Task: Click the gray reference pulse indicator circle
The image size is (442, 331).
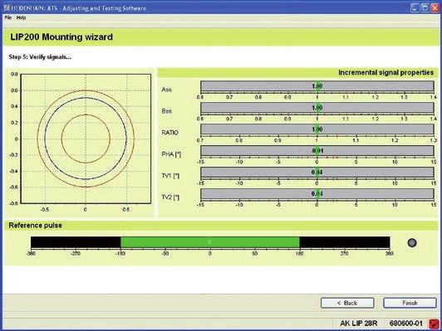Action: pyautogui.click(x=412, y=242)
